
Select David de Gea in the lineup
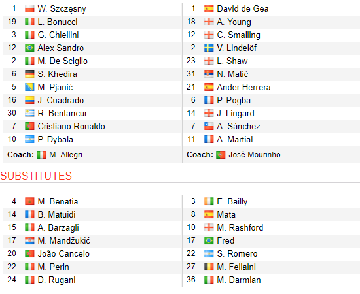pyautogui.click(x=243, y=8)
